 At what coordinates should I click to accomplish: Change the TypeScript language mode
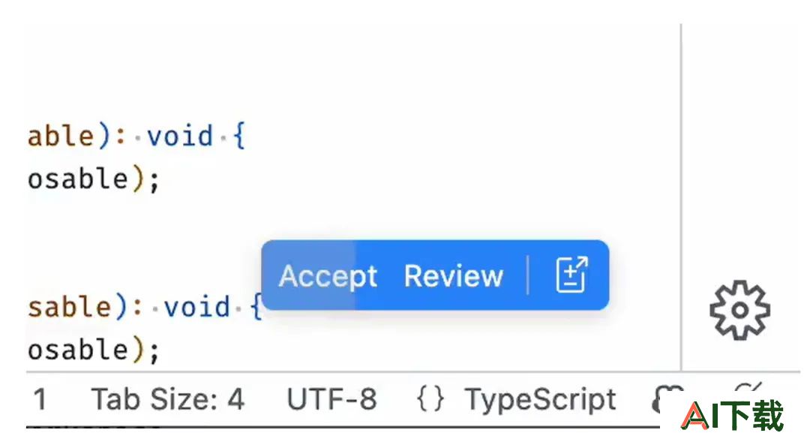[x=540, y=399]
